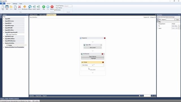
Task: Click the Stop icon in the ribbon
Action: (x=48, y=7)
